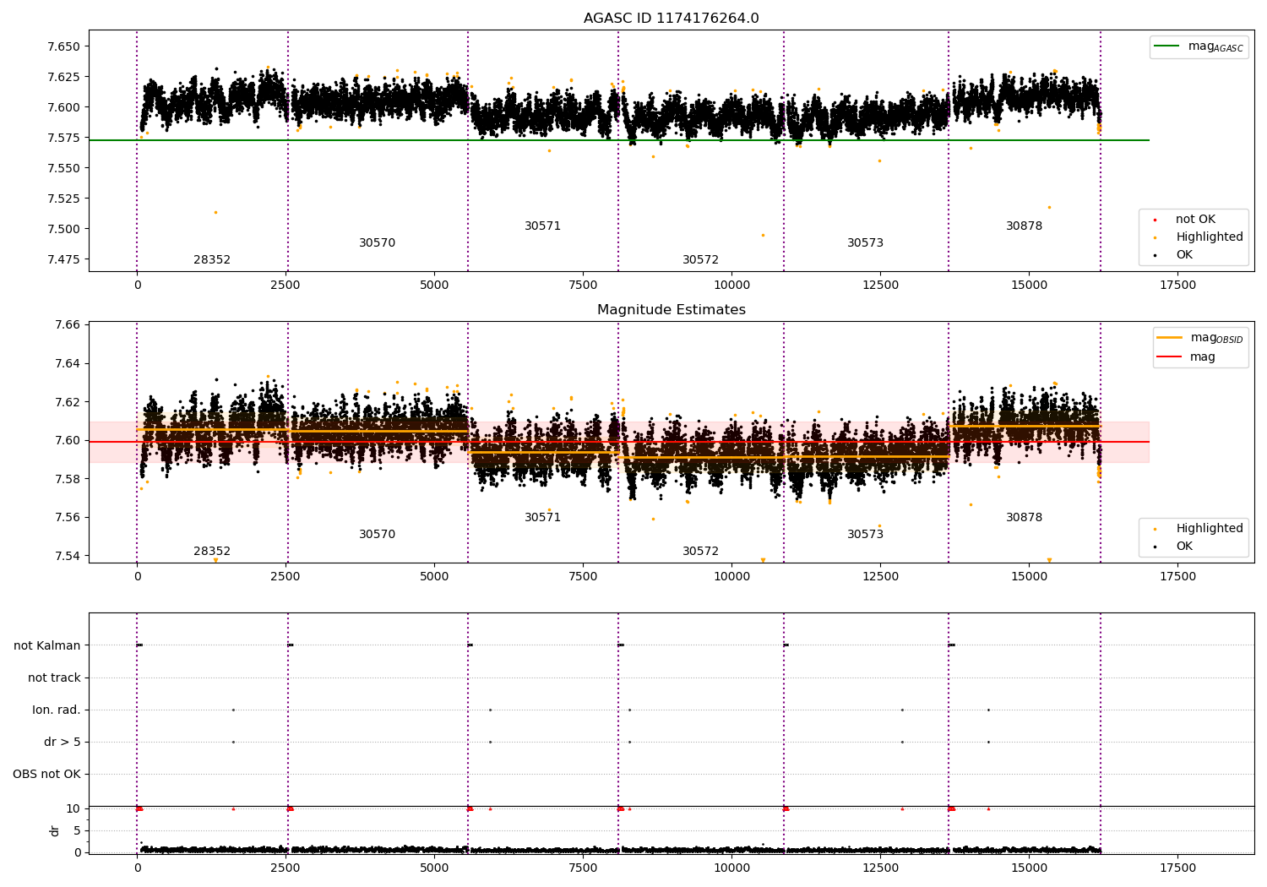The image size is (1267, 887).
Task: Click obsid label 30878 in Magnitude Estimates plot
Action: (x=1024, y=518)
